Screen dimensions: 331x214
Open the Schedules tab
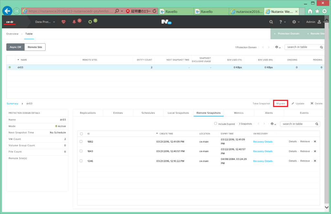(x=148, y=113)
